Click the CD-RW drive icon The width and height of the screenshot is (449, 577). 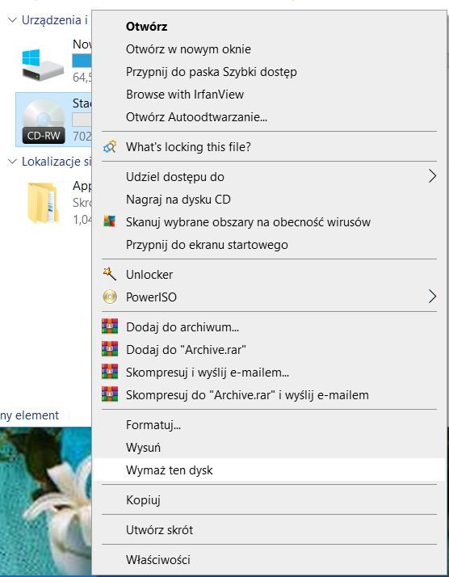[44, 120]
